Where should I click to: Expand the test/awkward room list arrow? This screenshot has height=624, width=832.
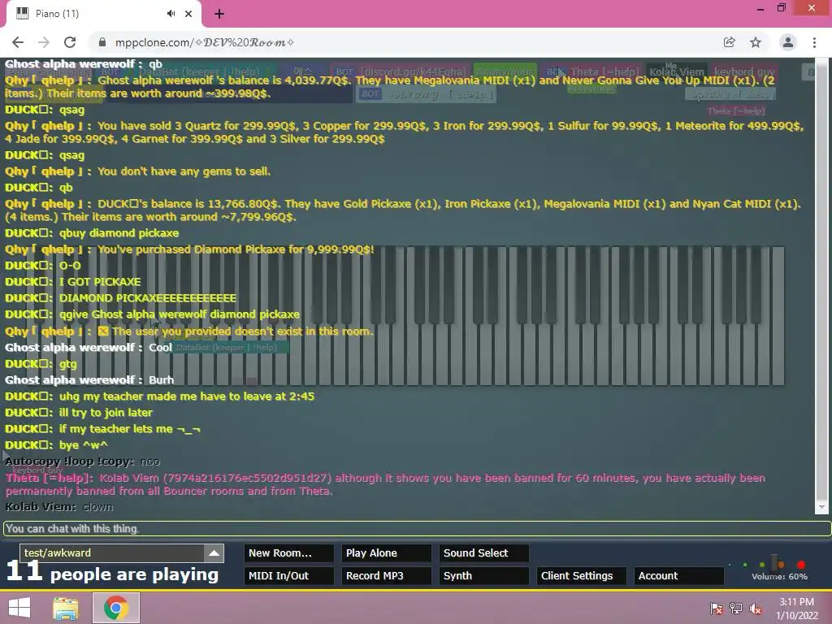(214, 552)
